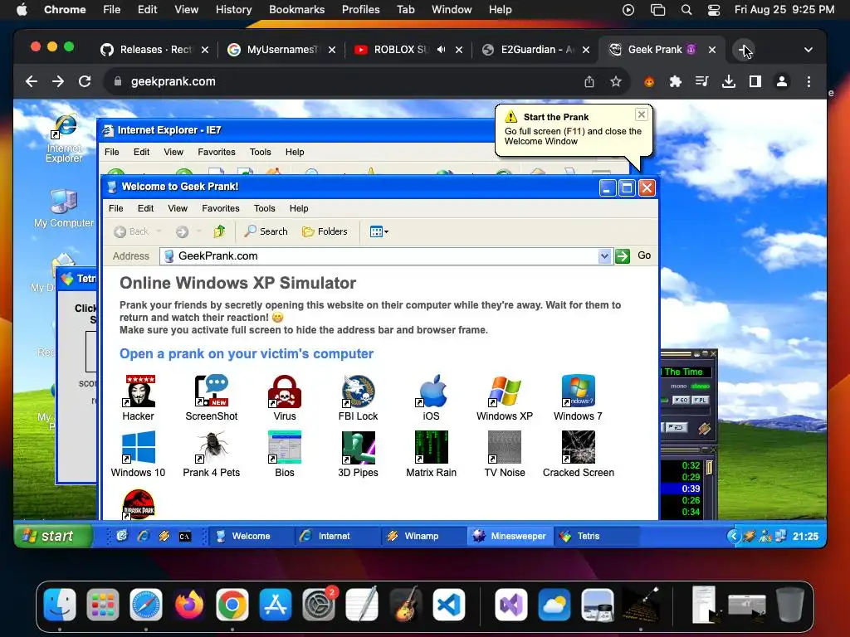Click command prompt quick launch icon

(x=185, y=537)
